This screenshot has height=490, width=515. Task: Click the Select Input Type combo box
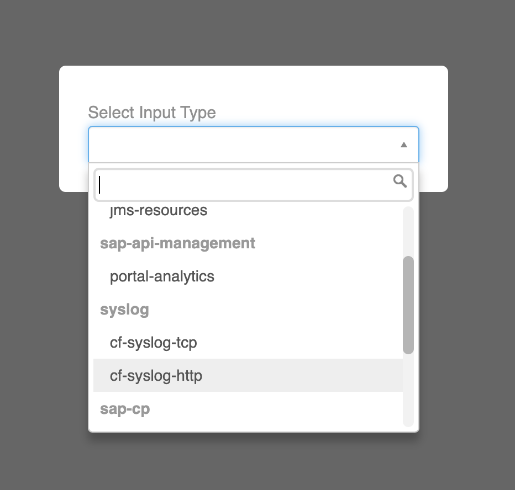243,145
